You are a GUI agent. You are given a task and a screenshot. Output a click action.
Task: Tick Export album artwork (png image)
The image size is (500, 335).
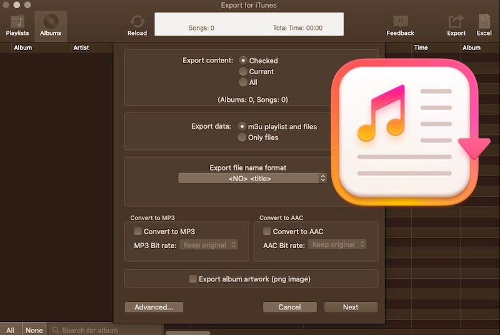192,279
